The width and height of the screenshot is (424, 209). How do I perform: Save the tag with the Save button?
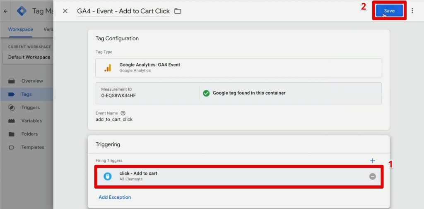[389, 11]
